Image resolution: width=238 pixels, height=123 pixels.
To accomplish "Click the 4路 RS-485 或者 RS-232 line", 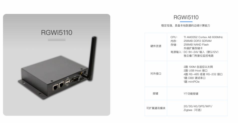I will 203,74.
